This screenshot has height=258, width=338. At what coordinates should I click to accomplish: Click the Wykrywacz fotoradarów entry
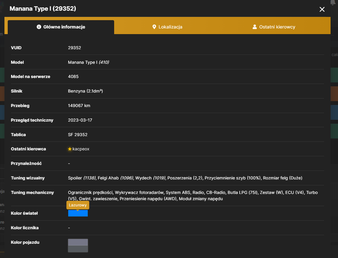[x=139, y=192]
